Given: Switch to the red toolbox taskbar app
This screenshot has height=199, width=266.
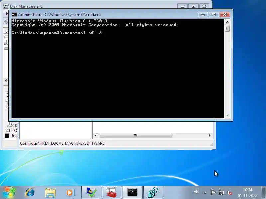Looking at the screenshot, I should click(x=112, y=193).
